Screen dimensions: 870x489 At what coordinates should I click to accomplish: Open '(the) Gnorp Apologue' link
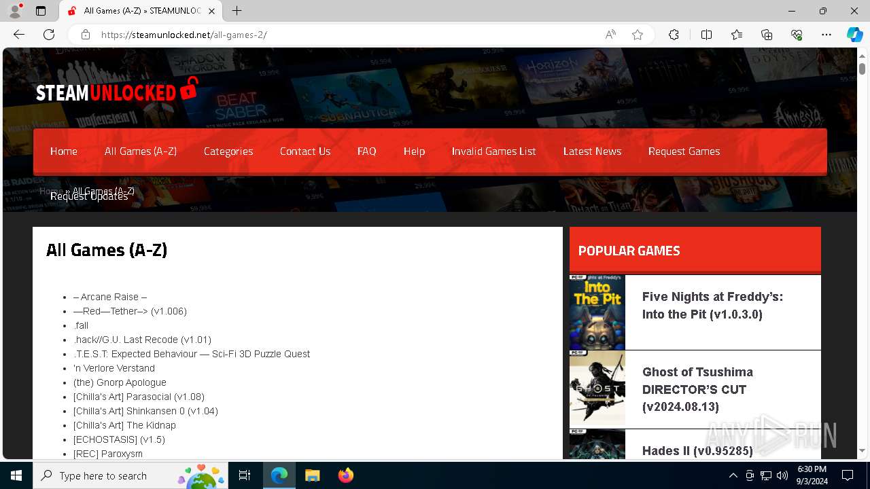[120, 382]
